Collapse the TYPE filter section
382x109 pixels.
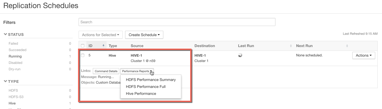[x=5, y=81]
